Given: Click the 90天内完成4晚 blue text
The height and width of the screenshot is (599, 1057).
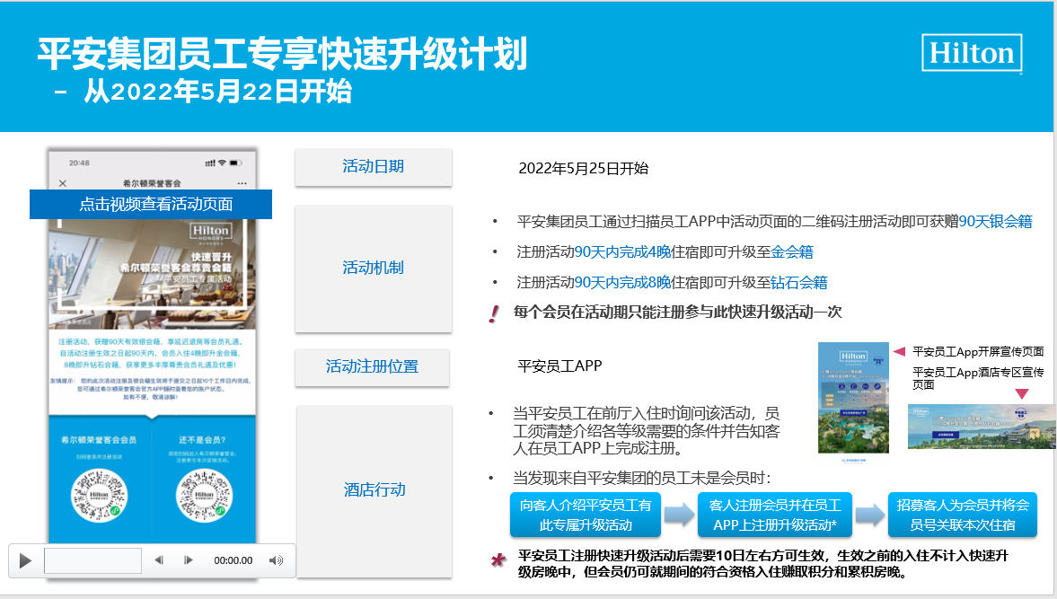Looking at the screenshot, I should (622, 252).
